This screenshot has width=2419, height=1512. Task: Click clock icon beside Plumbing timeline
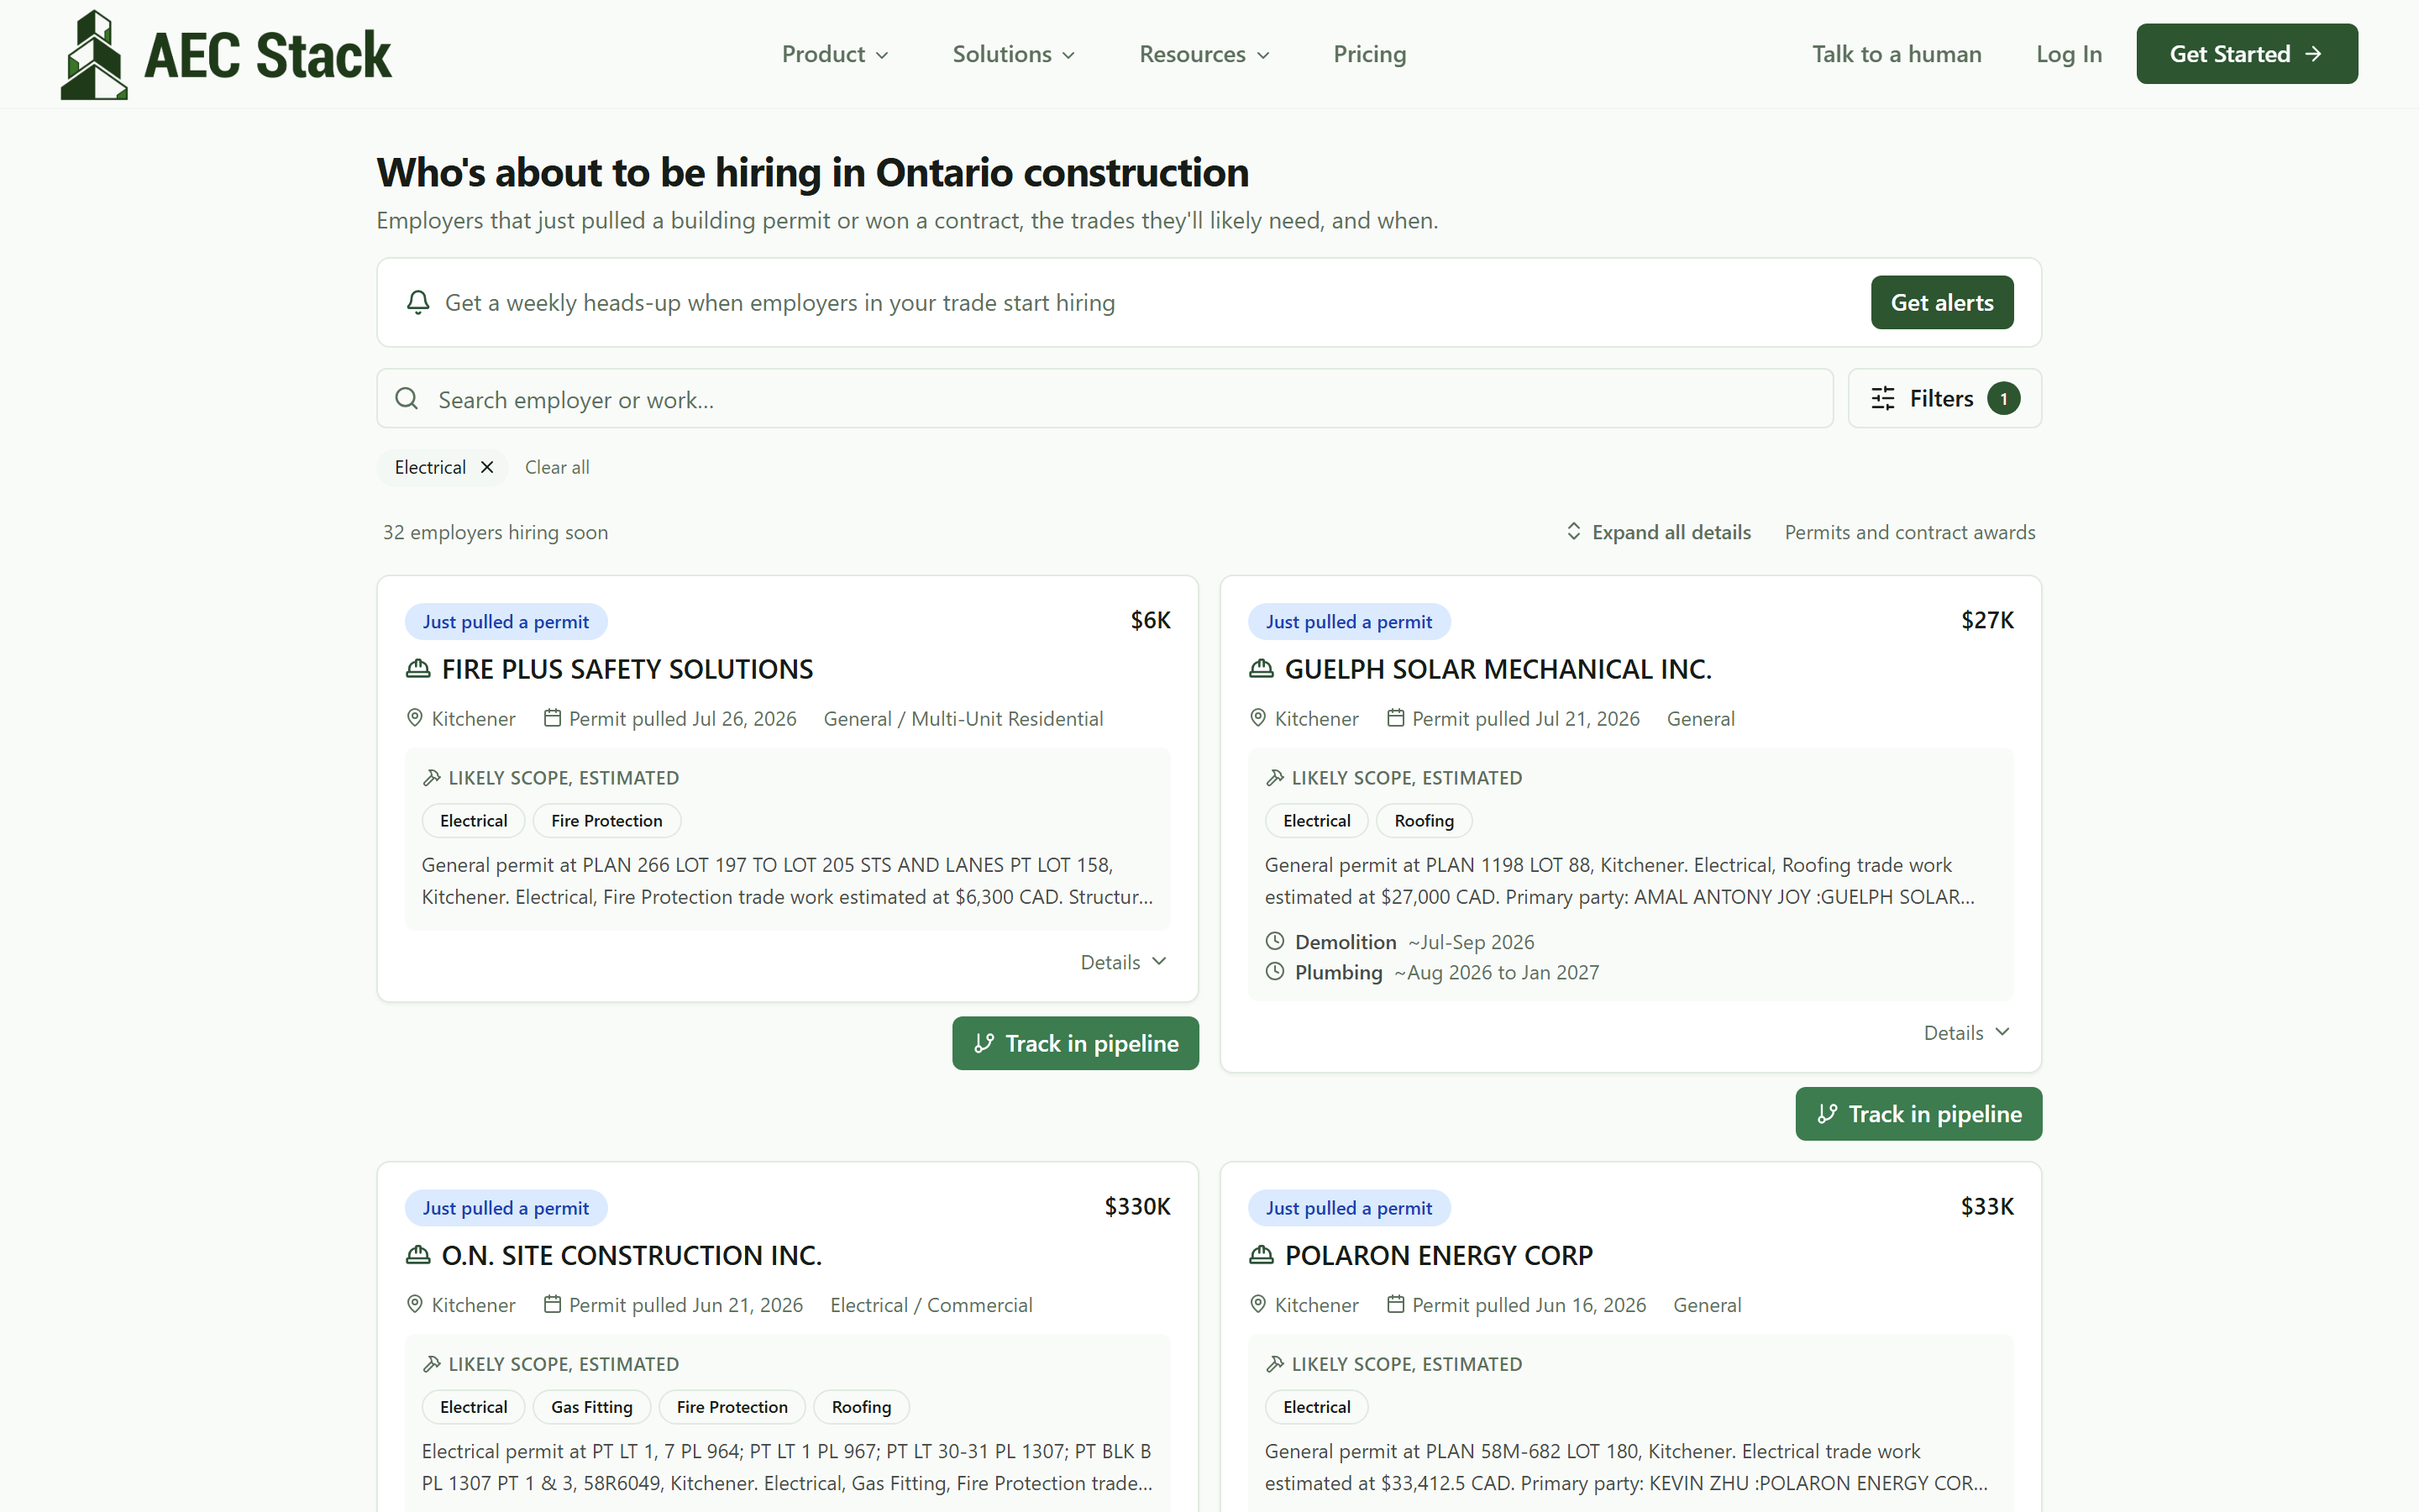pos(1276,971)
